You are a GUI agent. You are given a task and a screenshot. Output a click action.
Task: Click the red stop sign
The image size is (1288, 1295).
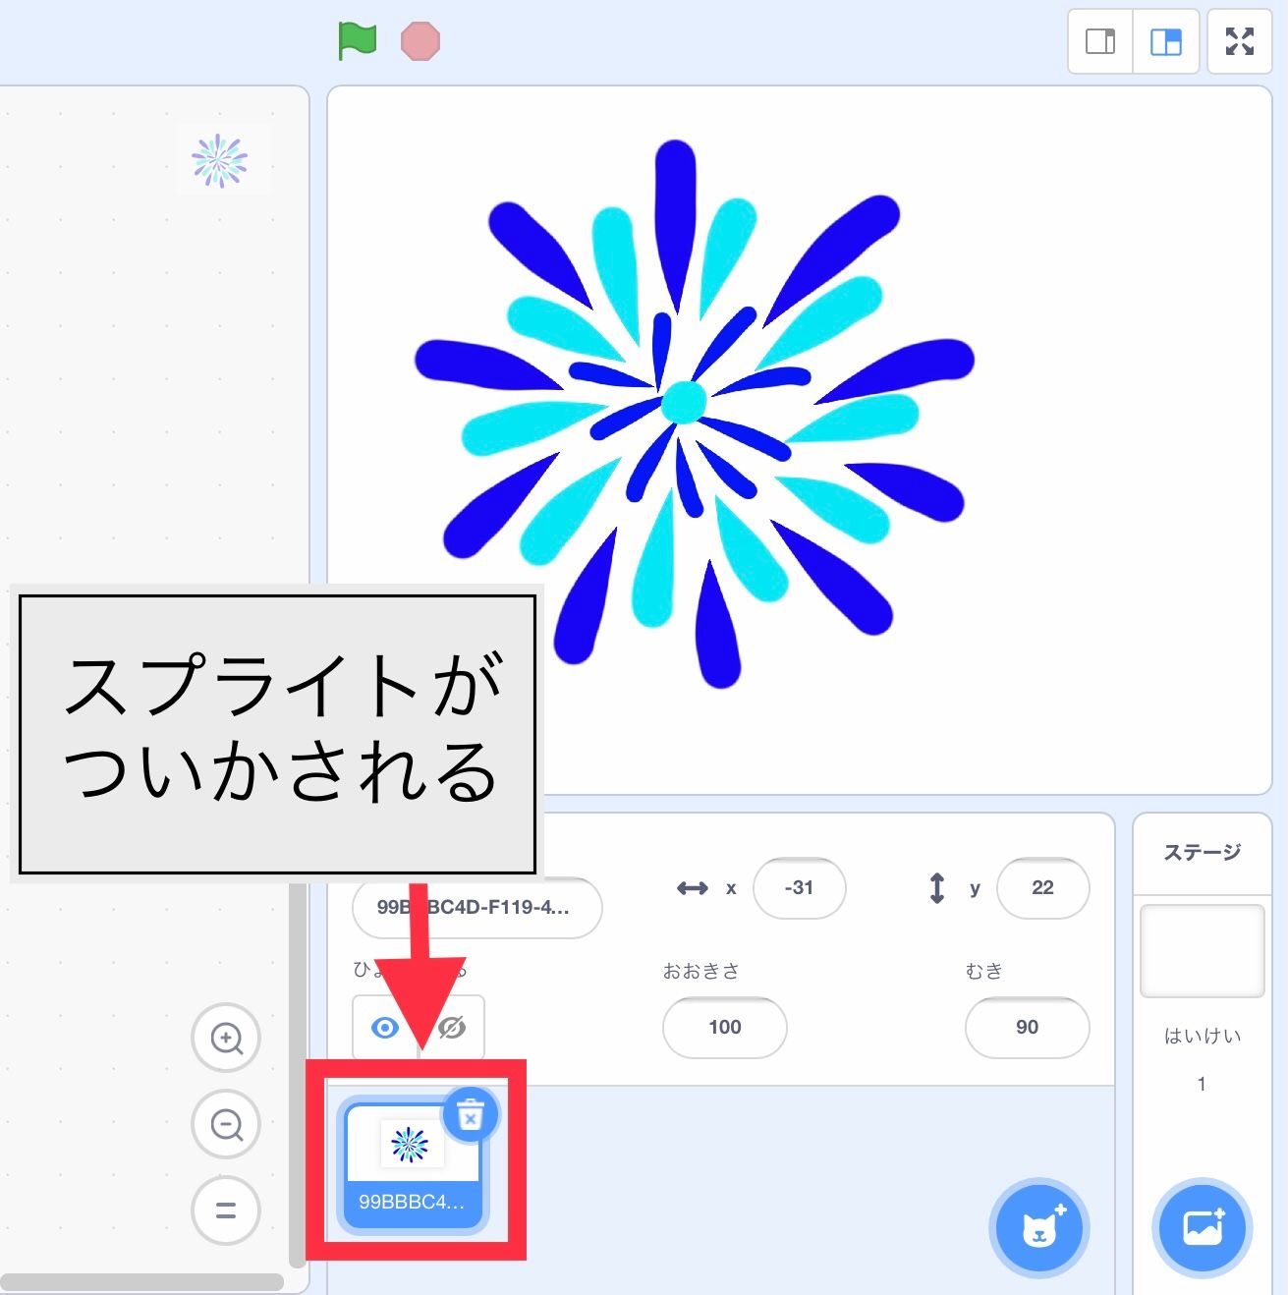(420, 40)
